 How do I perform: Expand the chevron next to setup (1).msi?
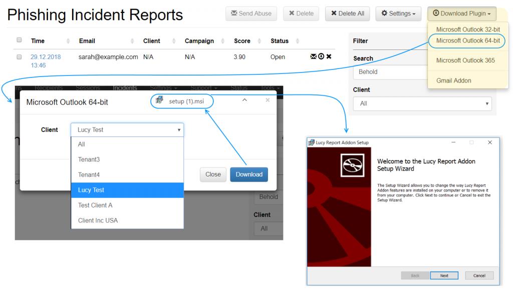coord(244,100)
